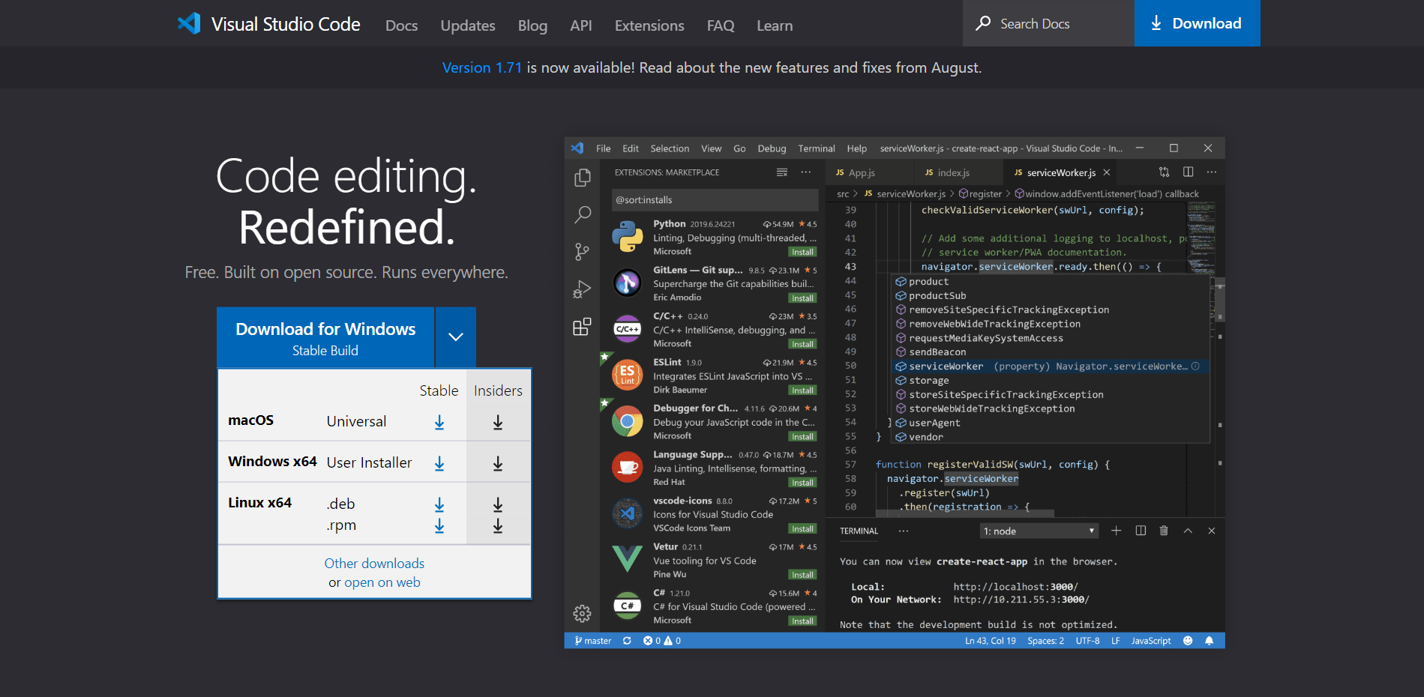
Task: Install the Vetur extension
Action: [802, 575]
